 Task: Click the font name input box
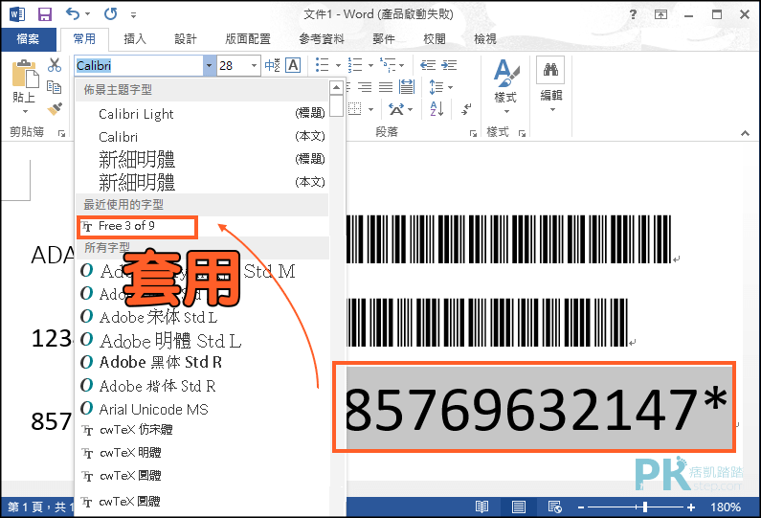(x=140, y=65)
